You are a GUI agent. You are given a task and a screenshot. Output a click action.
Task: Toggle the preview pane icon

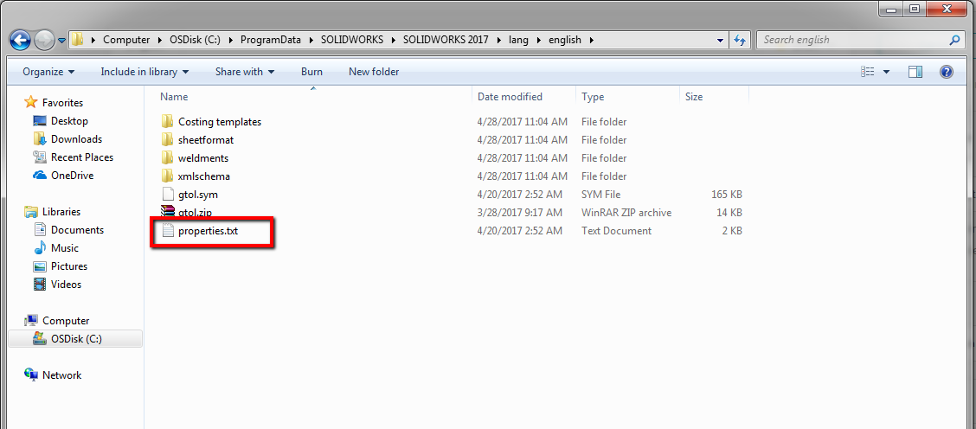point(915,72)
